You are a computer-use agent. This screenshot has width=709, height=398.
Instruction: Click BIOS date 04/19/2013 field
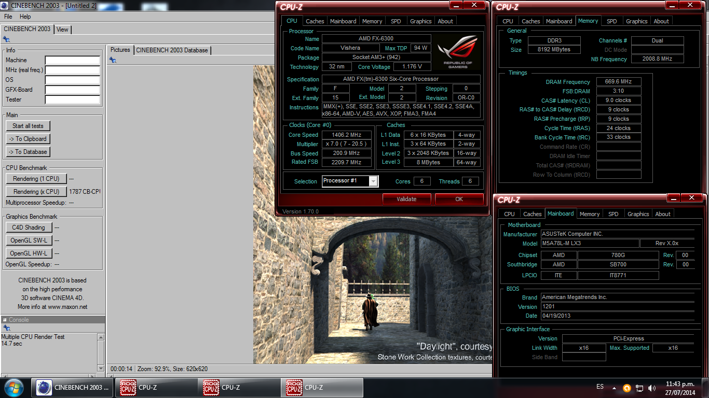(617, 316)
